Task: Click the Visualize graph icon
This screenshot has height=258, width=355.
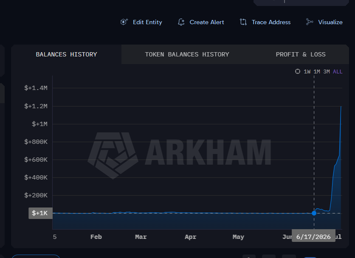Action: tap(310, 22)
